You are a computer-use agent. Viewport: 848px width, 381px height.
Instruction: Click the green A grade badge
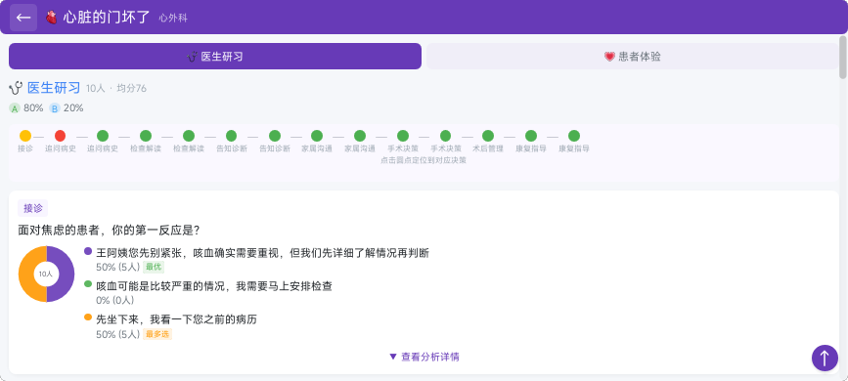pos(15,108)
